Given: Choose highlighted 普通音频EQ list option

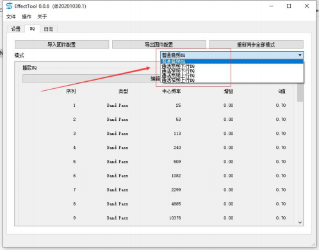Looking at the screenshot, I should [x=232, y=61].
